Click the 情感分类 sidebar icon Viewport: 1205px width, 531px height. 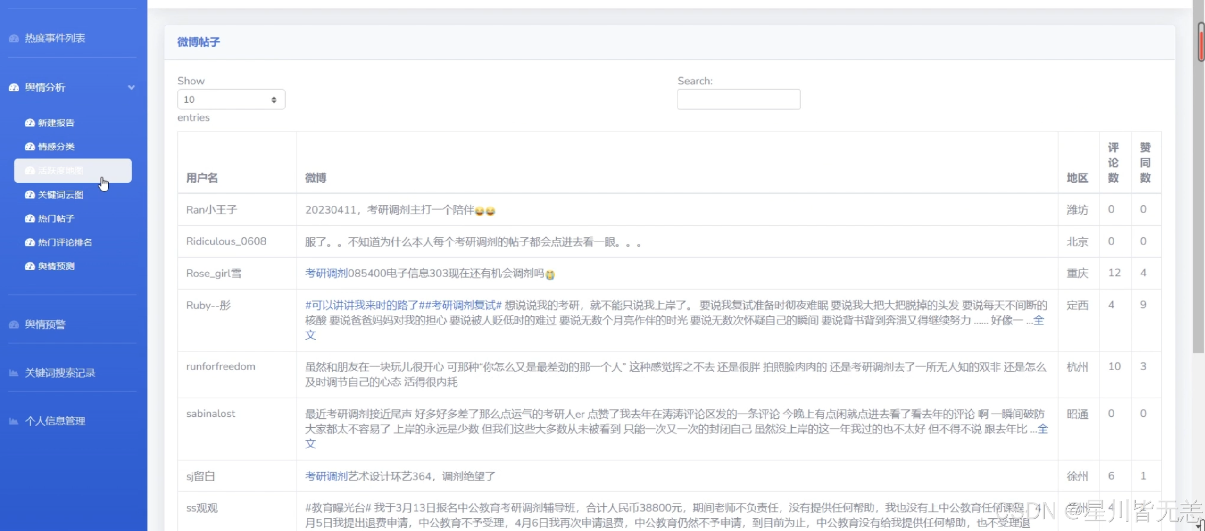tap(30, 147)
